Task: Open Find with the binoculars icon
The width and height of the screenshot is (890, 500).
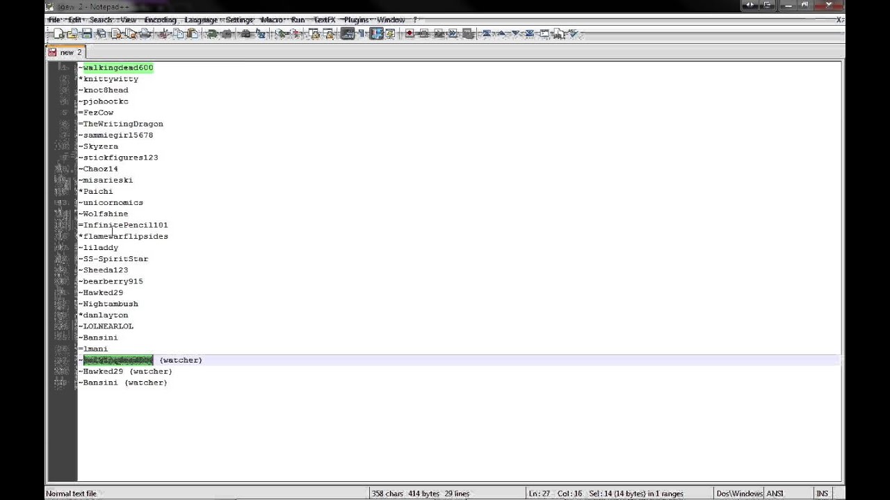Action: [245, 33]
